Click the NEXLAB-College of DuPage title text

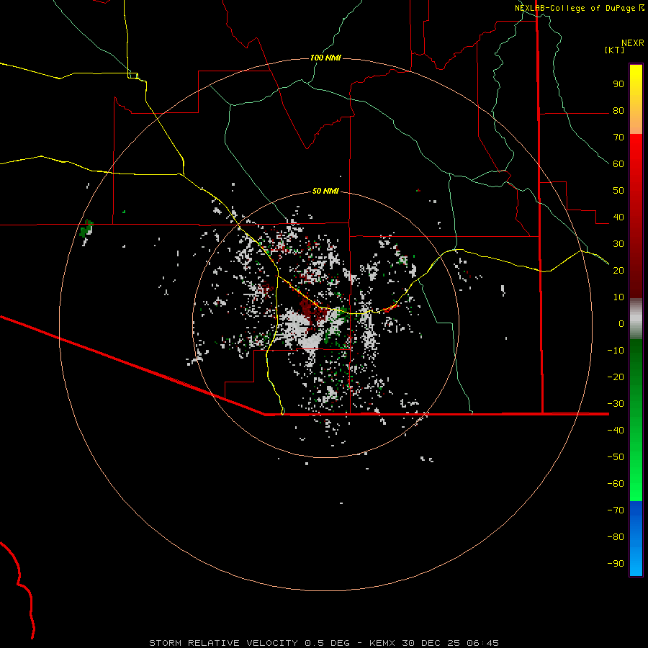point(575,8)
